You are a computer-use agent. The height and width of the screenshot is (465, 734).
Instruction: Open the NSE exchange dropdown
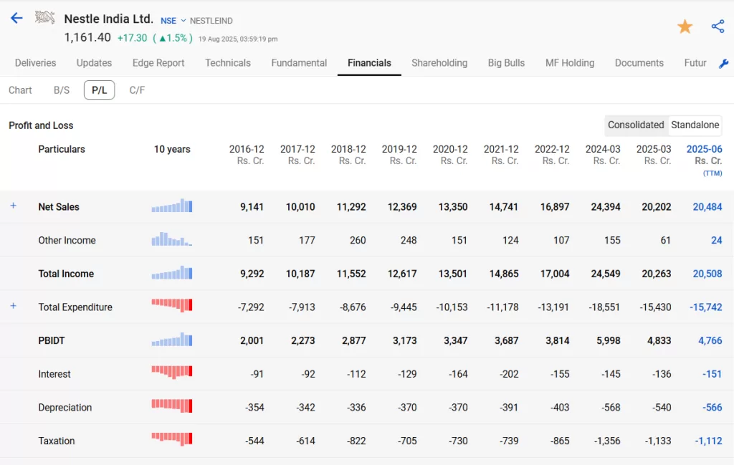click(173, 21)
